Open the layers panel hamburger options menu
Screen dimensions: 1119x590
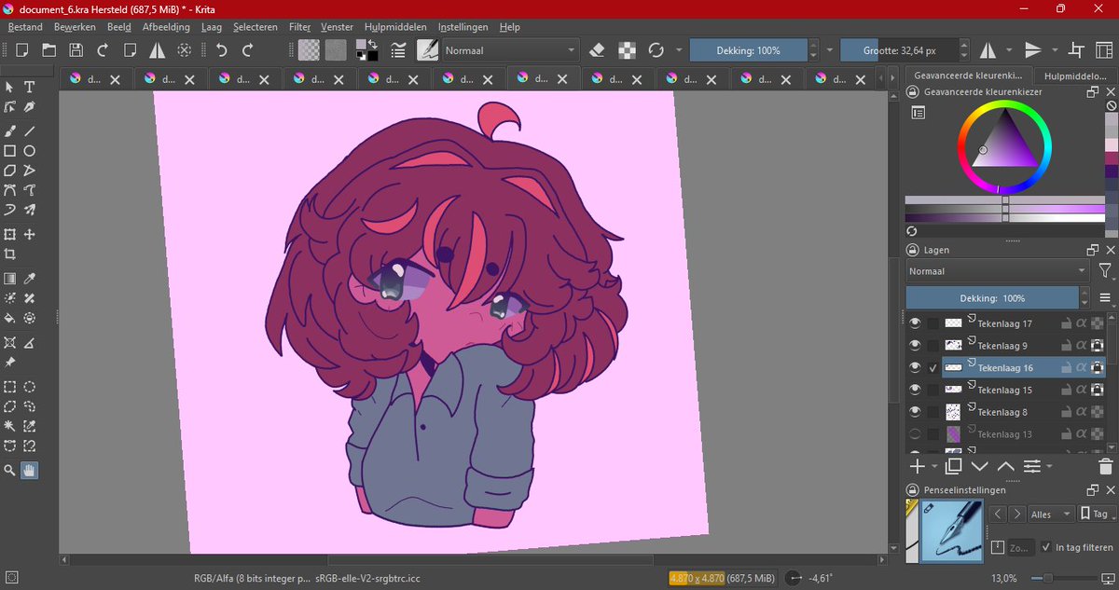pos(1105,298)
